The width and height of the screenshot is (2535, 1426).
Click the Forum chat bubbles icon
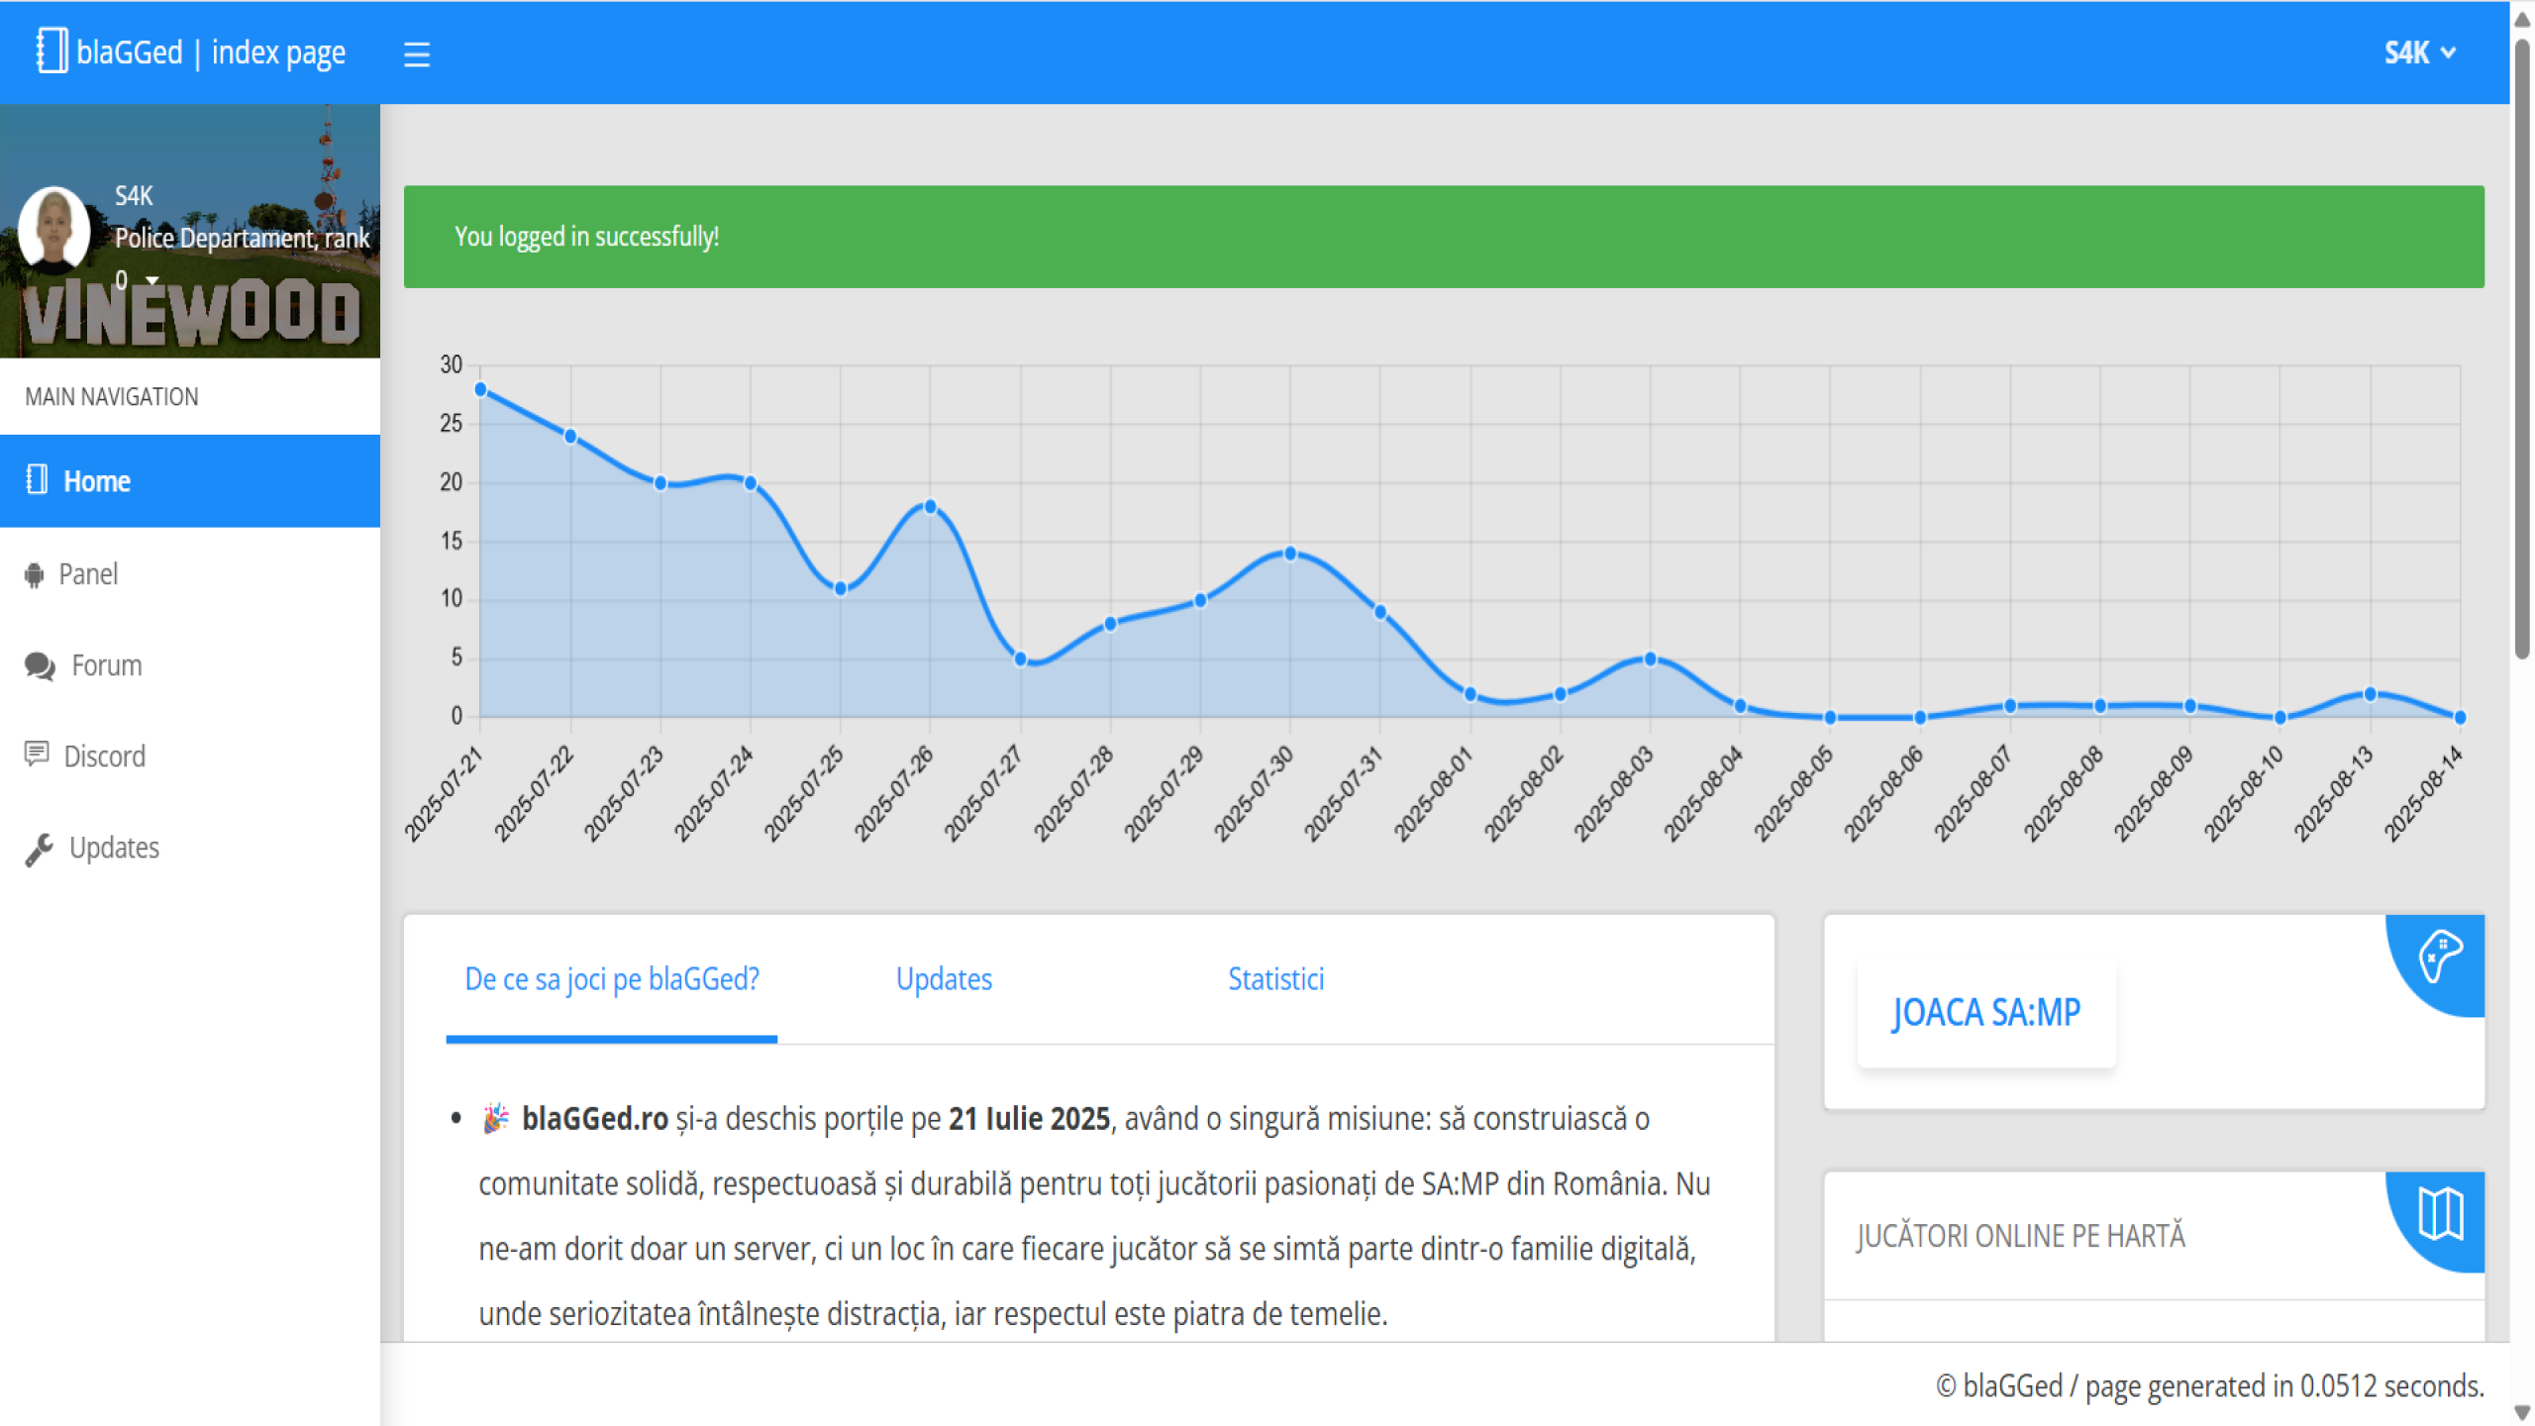[x=40, y=666]
